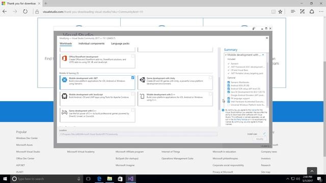Open the license link in the agreement text
The height and width of the screenshot is (183, 326).
[254, 110]
